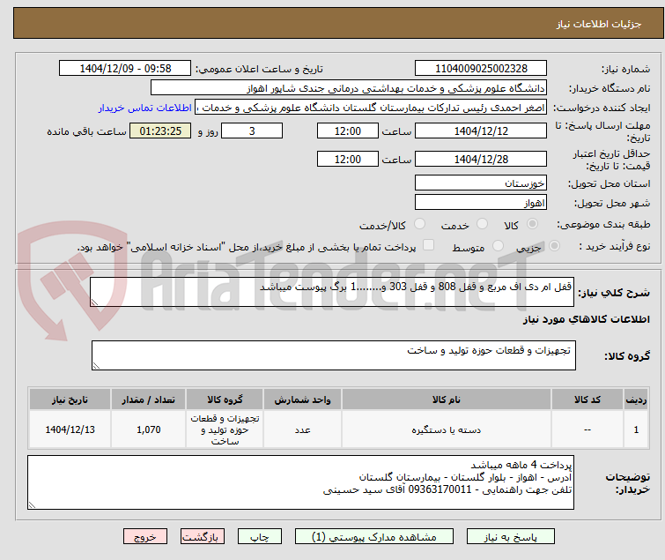The height and width of the screenshot is (560, 665).
Task: Click the unit cell عدد
Action: (302, 429)
